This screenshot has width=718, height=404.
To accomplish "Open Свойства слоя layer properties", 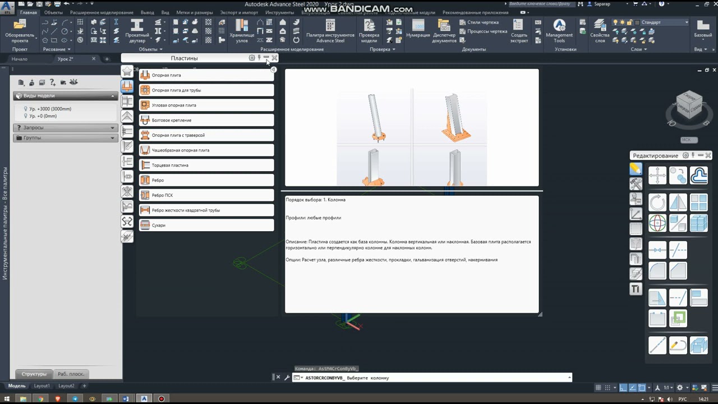I will pos(600,31).
